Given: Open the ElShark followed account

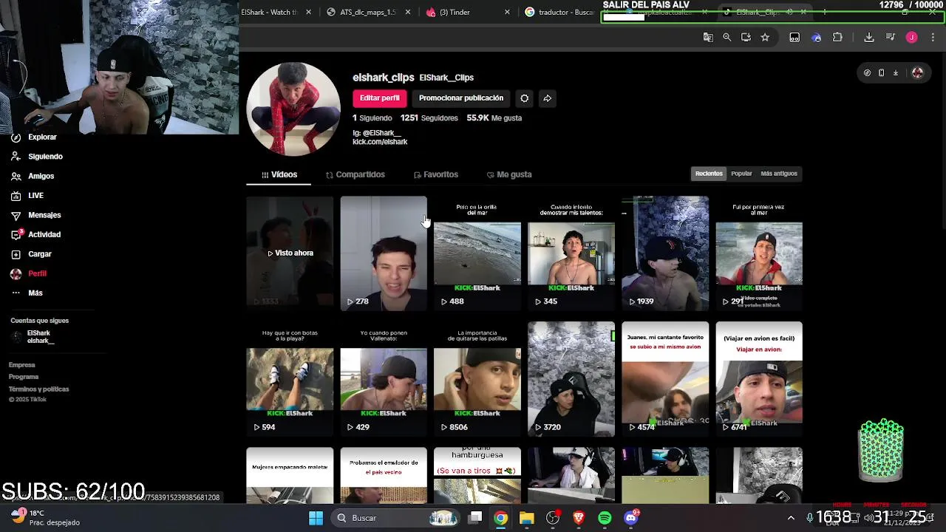Looking at the screenshot, I should point(34,337).
